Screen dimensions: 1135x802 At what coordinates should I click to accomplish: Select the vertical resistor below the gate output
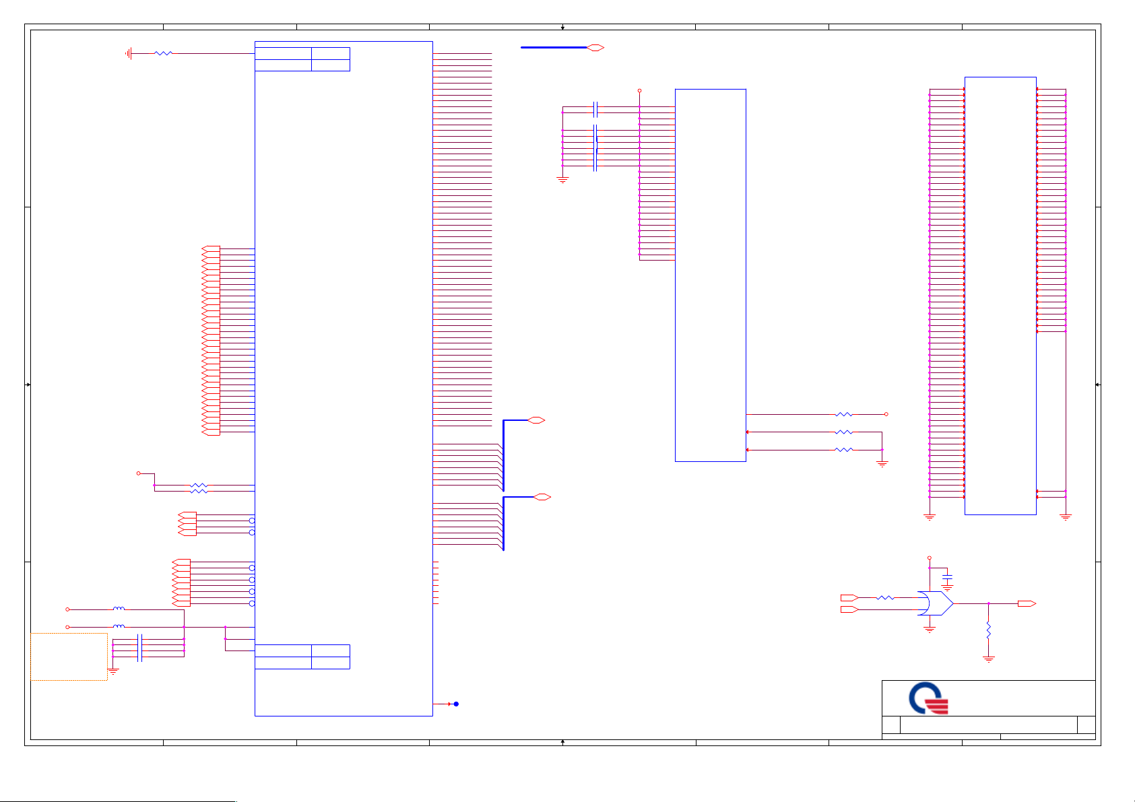click(x=988, y=630)
